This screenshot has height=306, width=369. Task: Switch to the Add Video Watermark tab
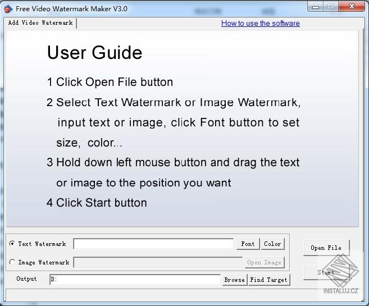coord(40,23)
